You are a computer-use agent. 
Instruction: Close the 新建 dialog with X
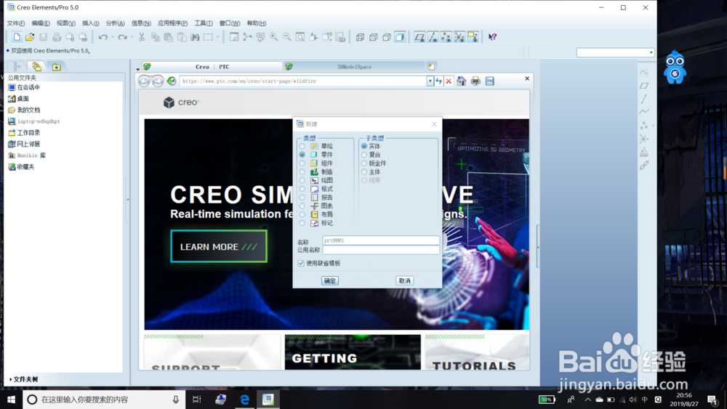point(434,124)
